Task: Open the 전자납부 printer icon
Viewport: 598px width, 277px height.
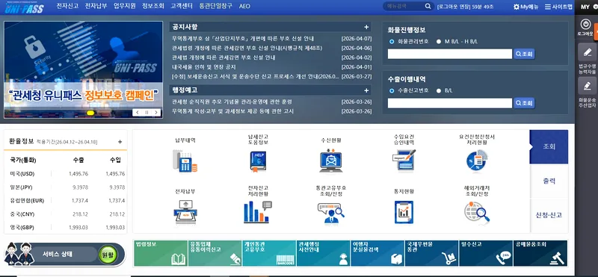Action: 185,211
